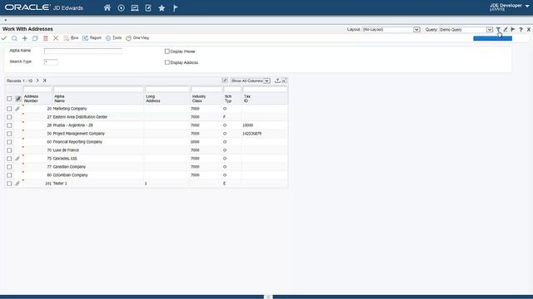Click the Find magnifier toolbar icon
This screenshot has width=533, height=299.
[x=14, y=38]
